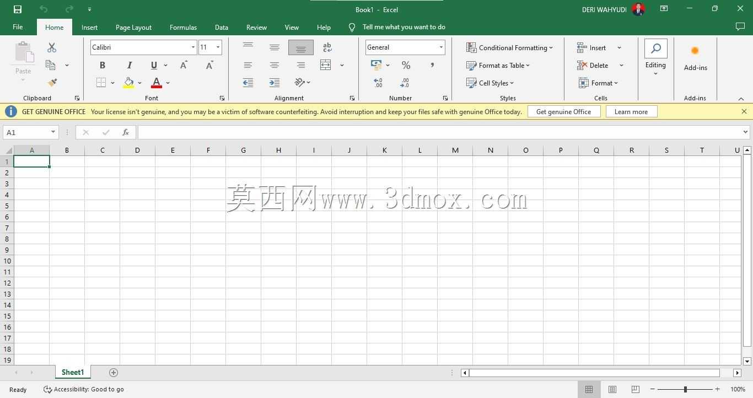Image resolution: width=753 pixels, height=398 pixels.
Task: Decrease decimal places
Action: pyautogui.click(x=405, y=83)
